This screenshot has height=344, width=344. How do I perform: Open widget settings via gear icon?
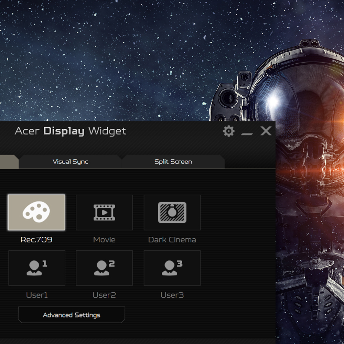click(229, 131)
